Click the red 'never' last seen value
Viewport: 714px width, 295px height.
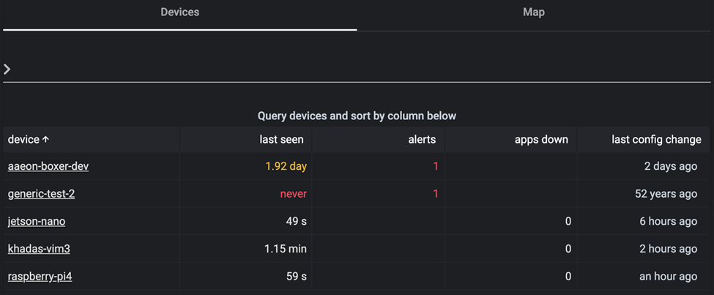293,194
